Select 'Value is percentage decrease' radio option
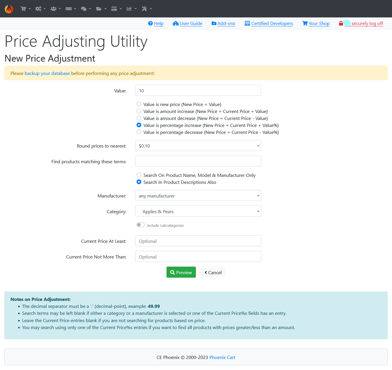The width and height of the screenshot is (392, 370). click(x=139, y=132)
